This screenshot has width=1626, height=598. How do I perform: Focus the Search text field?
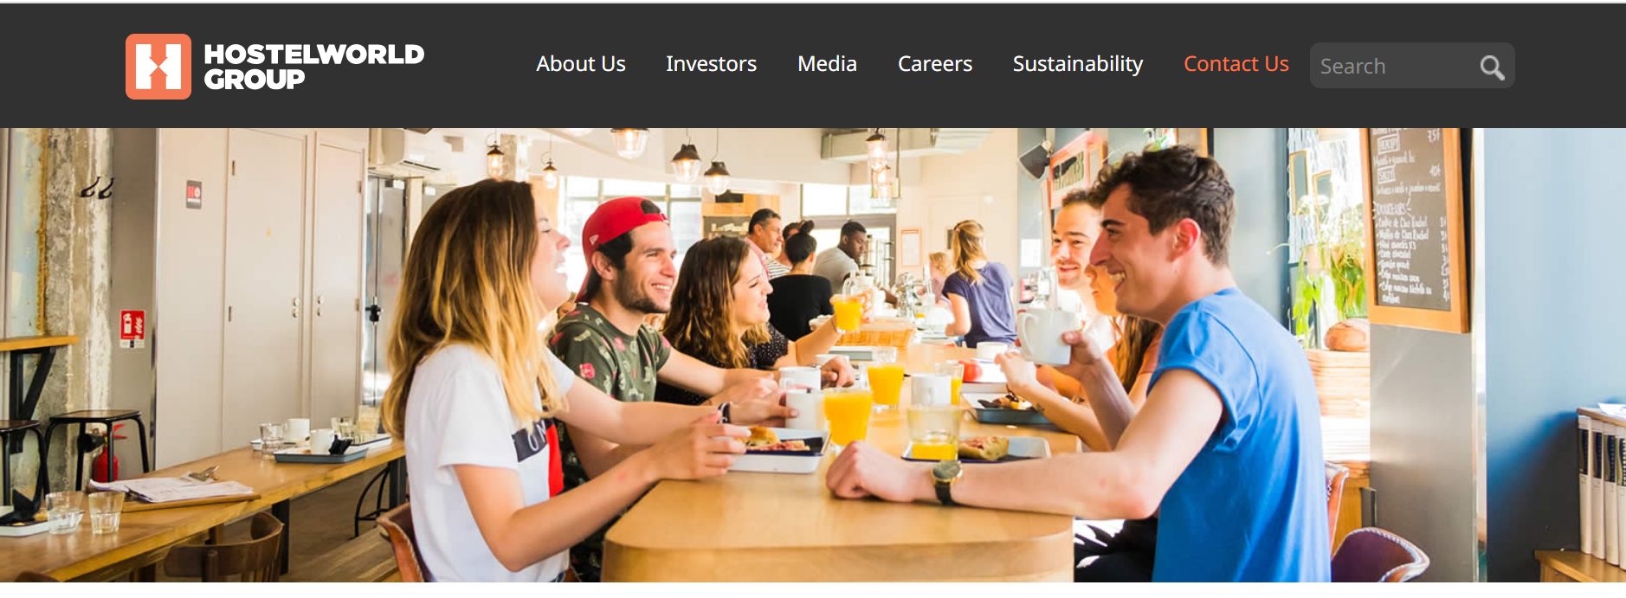(1394, 66)
